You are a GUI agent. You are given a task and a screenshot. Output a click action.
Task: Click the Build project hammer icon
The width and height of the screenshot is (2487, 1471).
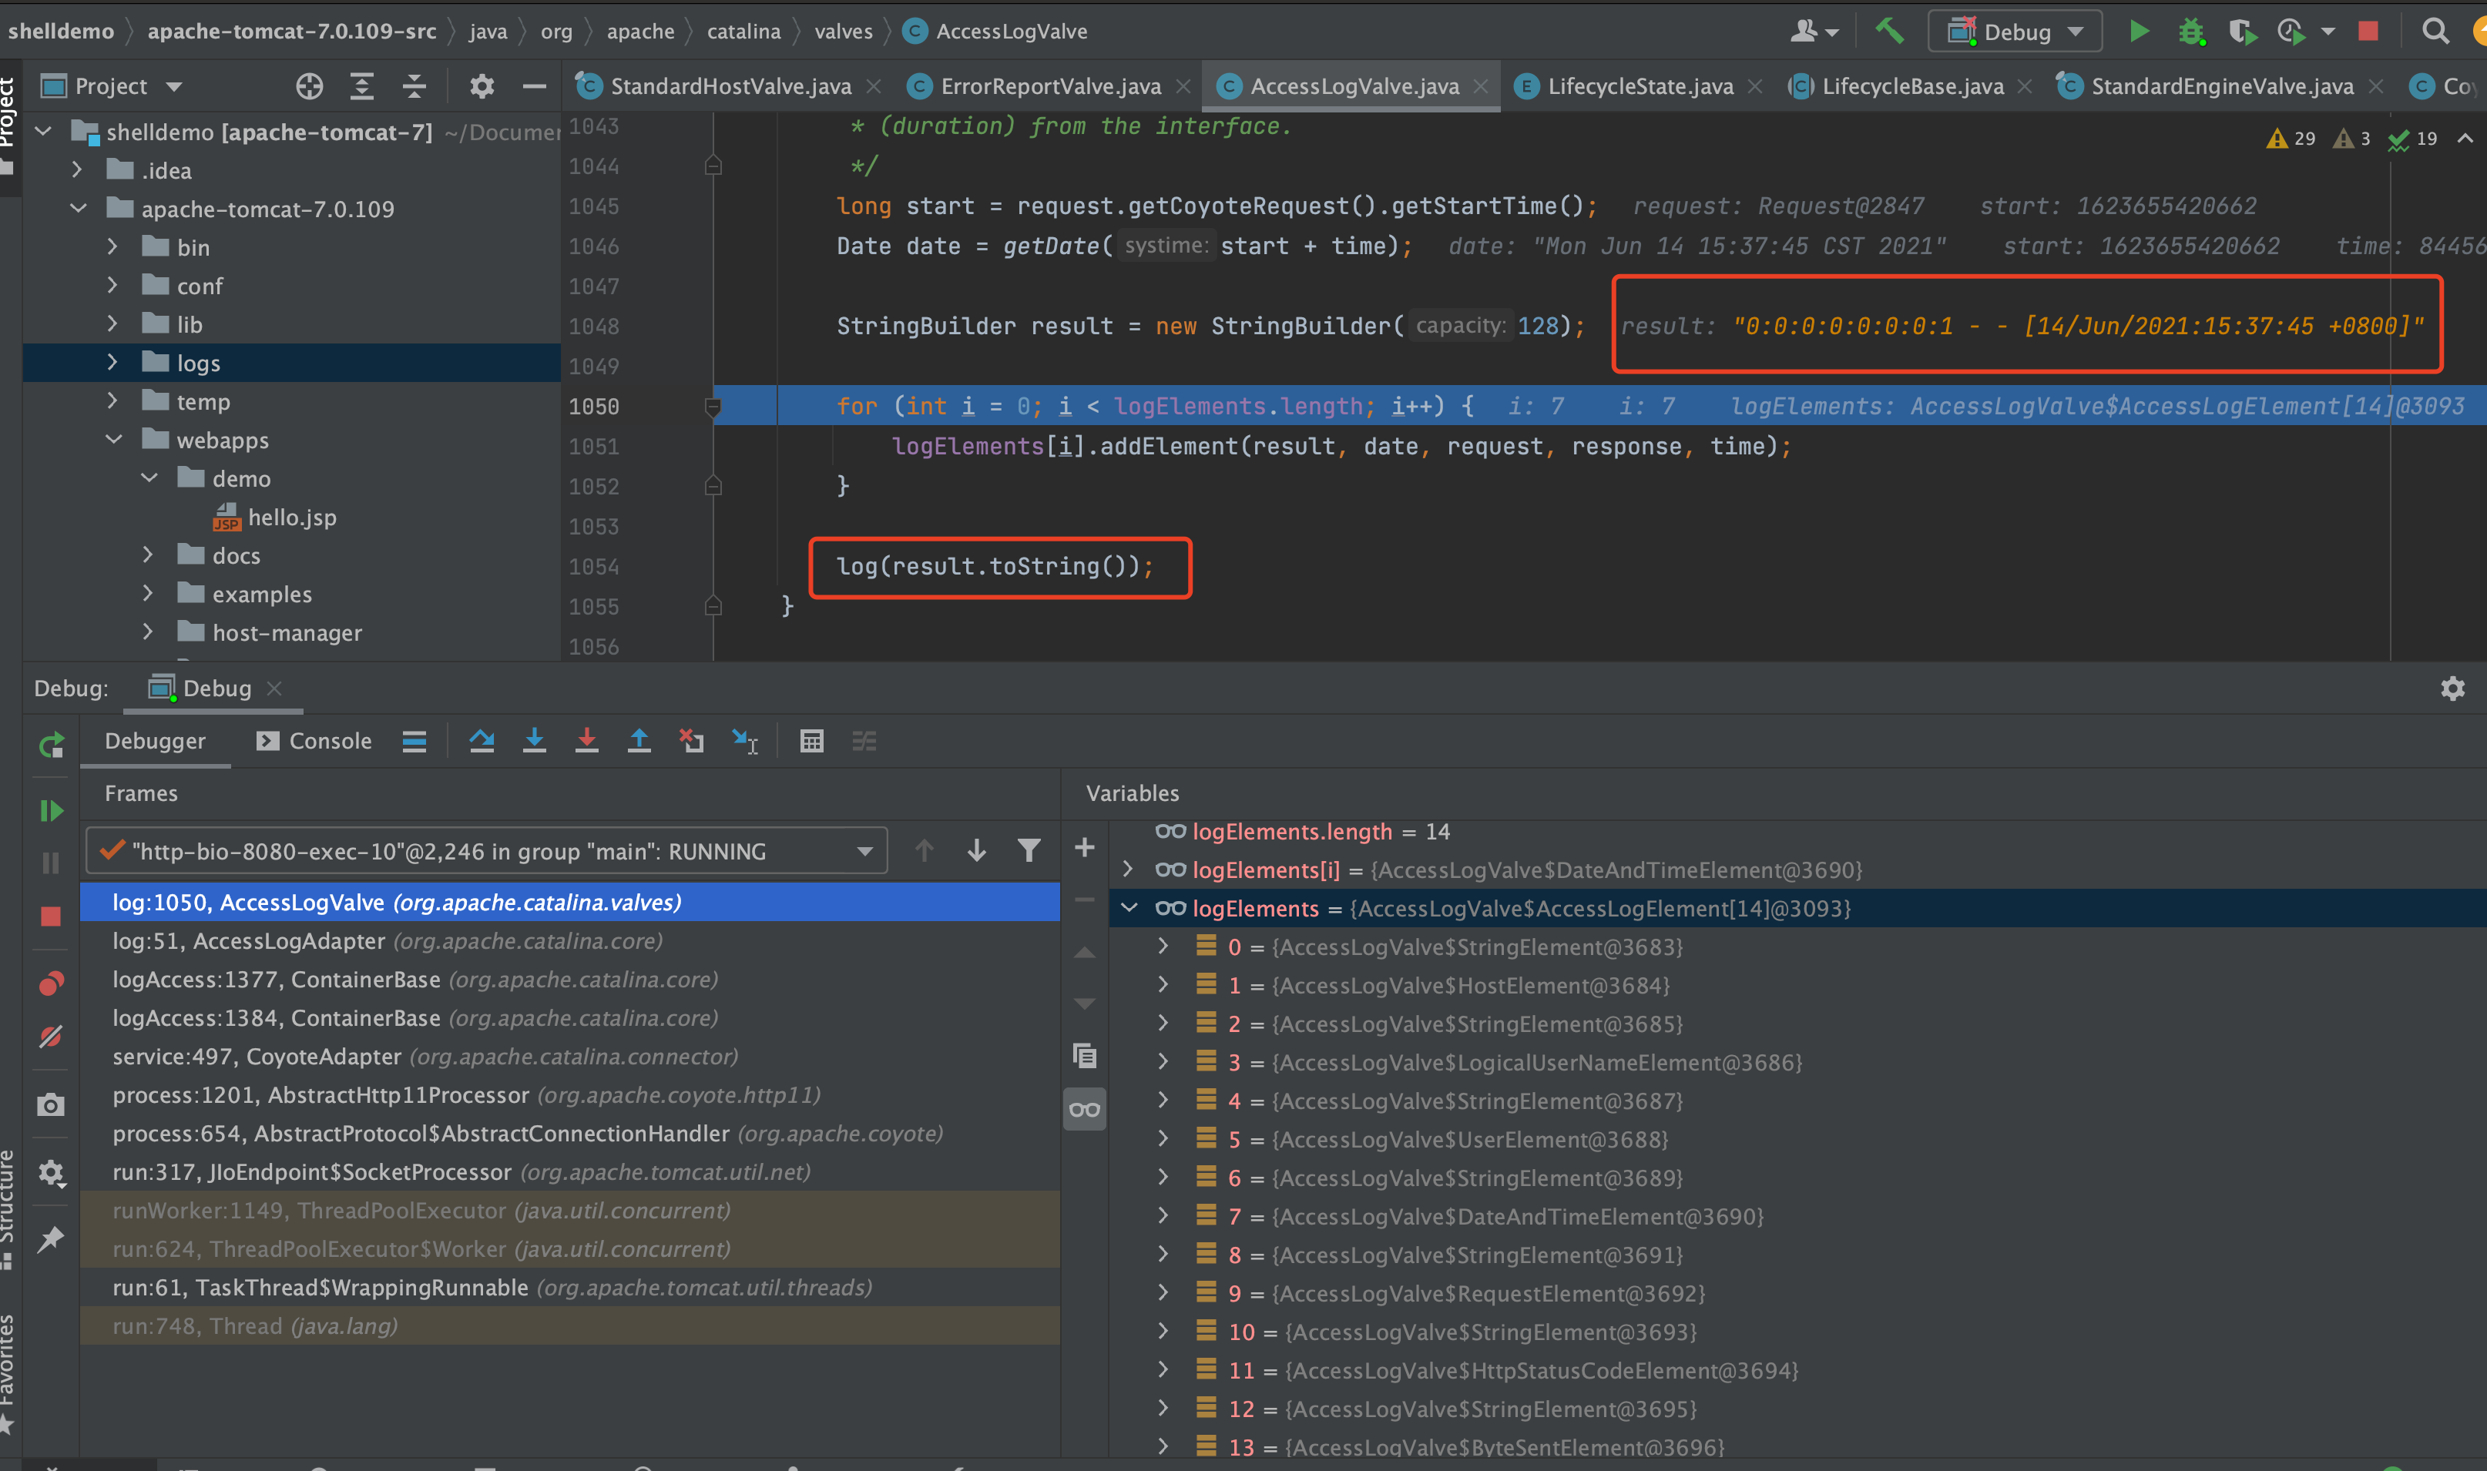pyautogui.click(x=1889, y=32)
